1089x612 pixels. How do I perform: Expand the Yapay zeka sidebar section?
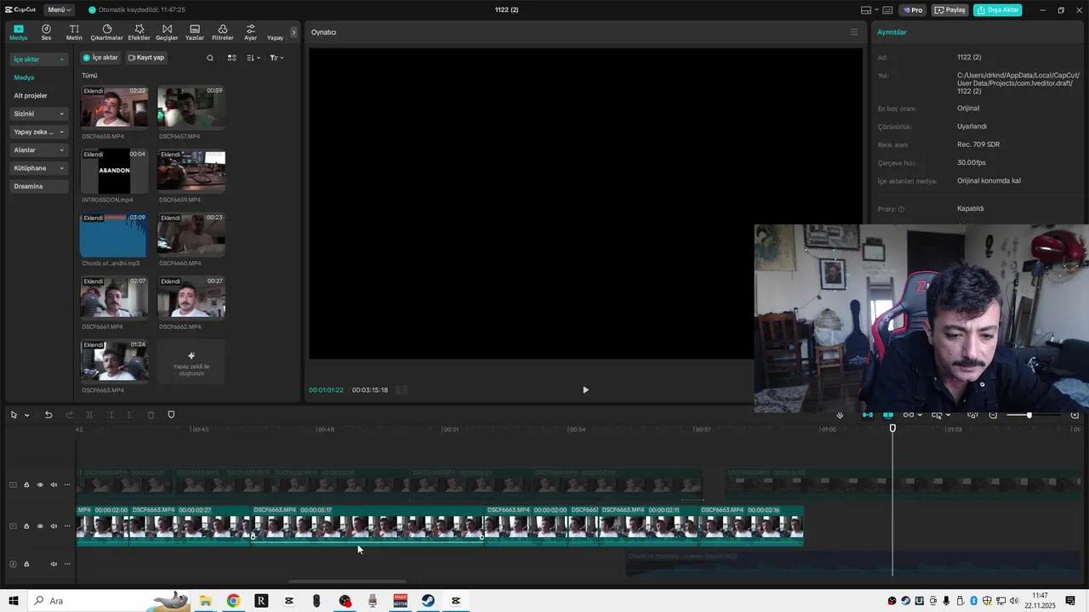(39, 132)
